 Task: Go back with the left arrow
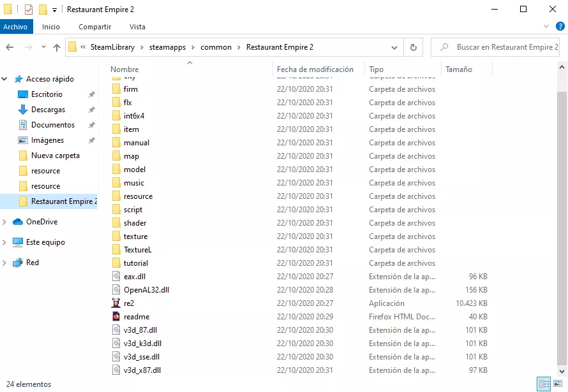[x=10, y=47]
